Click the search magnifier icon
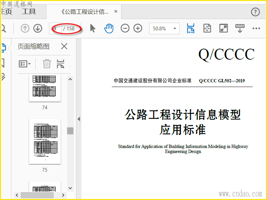 pos(3,28)
